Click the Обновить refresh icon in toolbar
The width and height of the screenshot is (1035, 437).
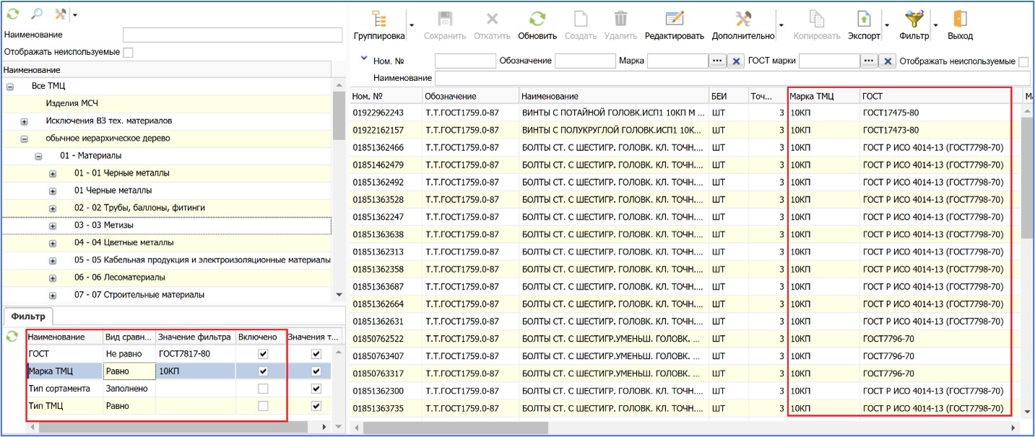537,20
